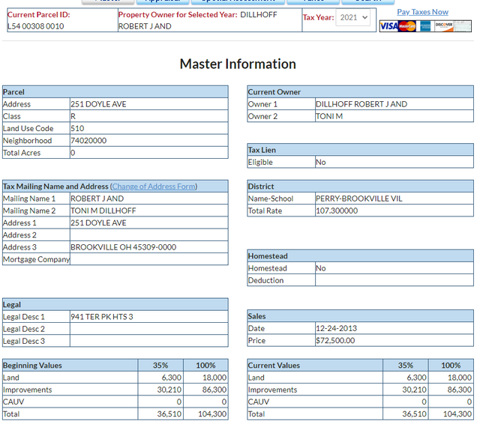The height and width of the screenshot is (424, 480).
Task: Click Homestead value No
Action: coord(321,268)
